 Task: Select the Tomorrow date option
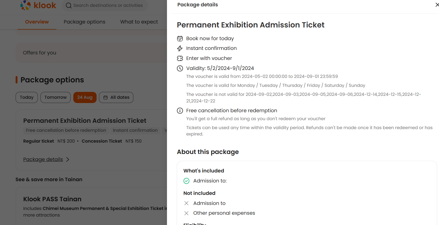56,97
